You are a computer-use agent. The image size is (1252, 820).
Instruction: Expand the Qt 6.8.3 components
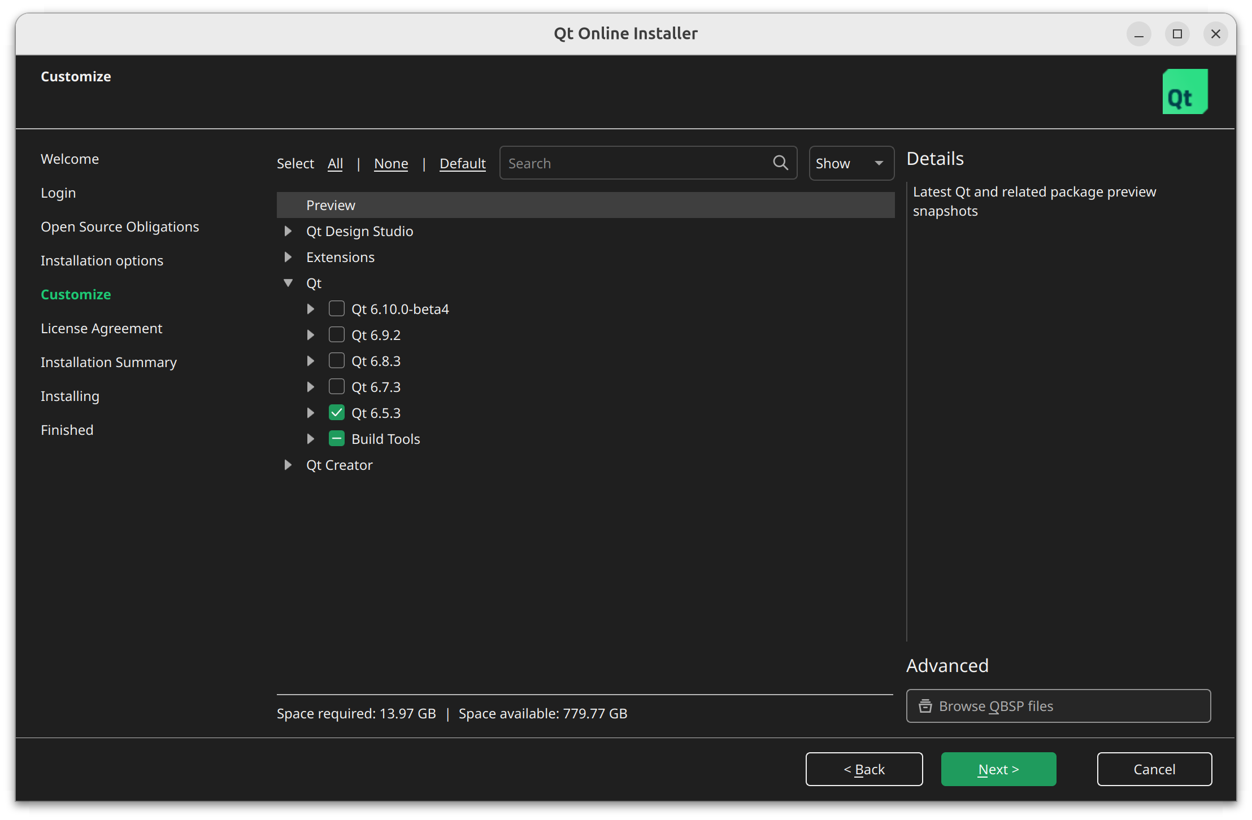pos(311,361)
